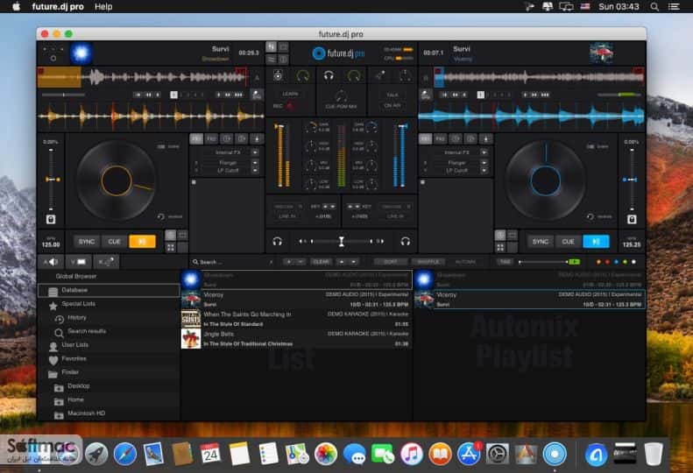The image size is (693, 473).
Task: Click the SORT button above Automix playlist
Action: [390, 262]
